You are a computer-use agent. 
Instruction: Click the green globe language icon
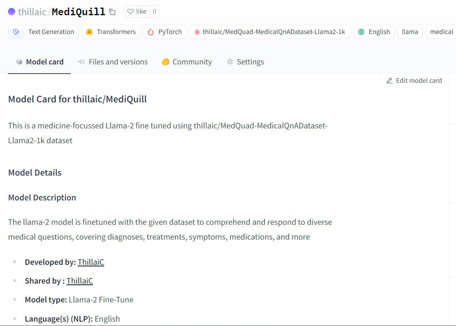(x=361, y=32)
